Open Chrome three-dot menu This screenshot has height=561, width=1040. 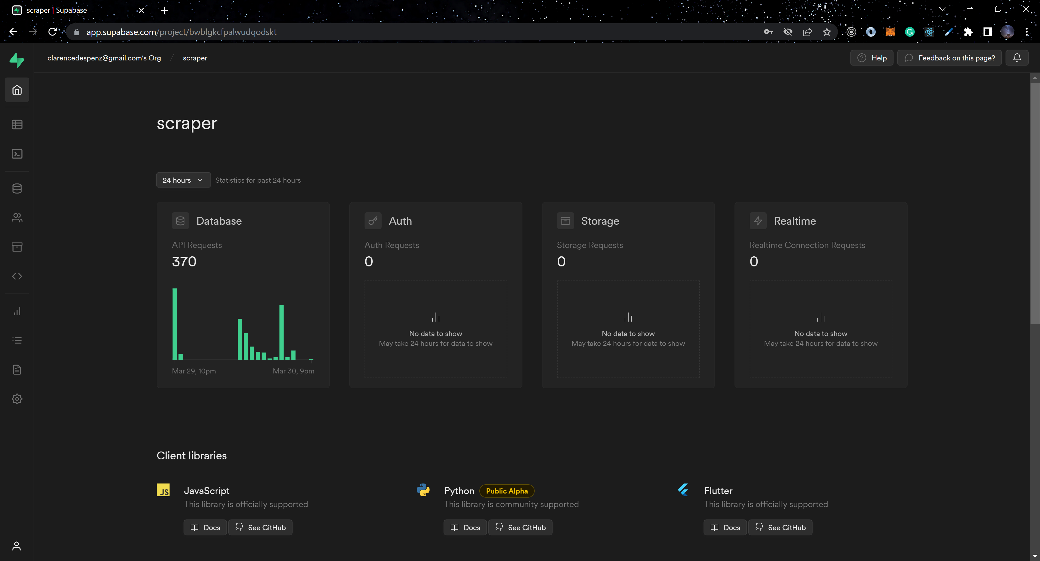[x=1027, y=32]
